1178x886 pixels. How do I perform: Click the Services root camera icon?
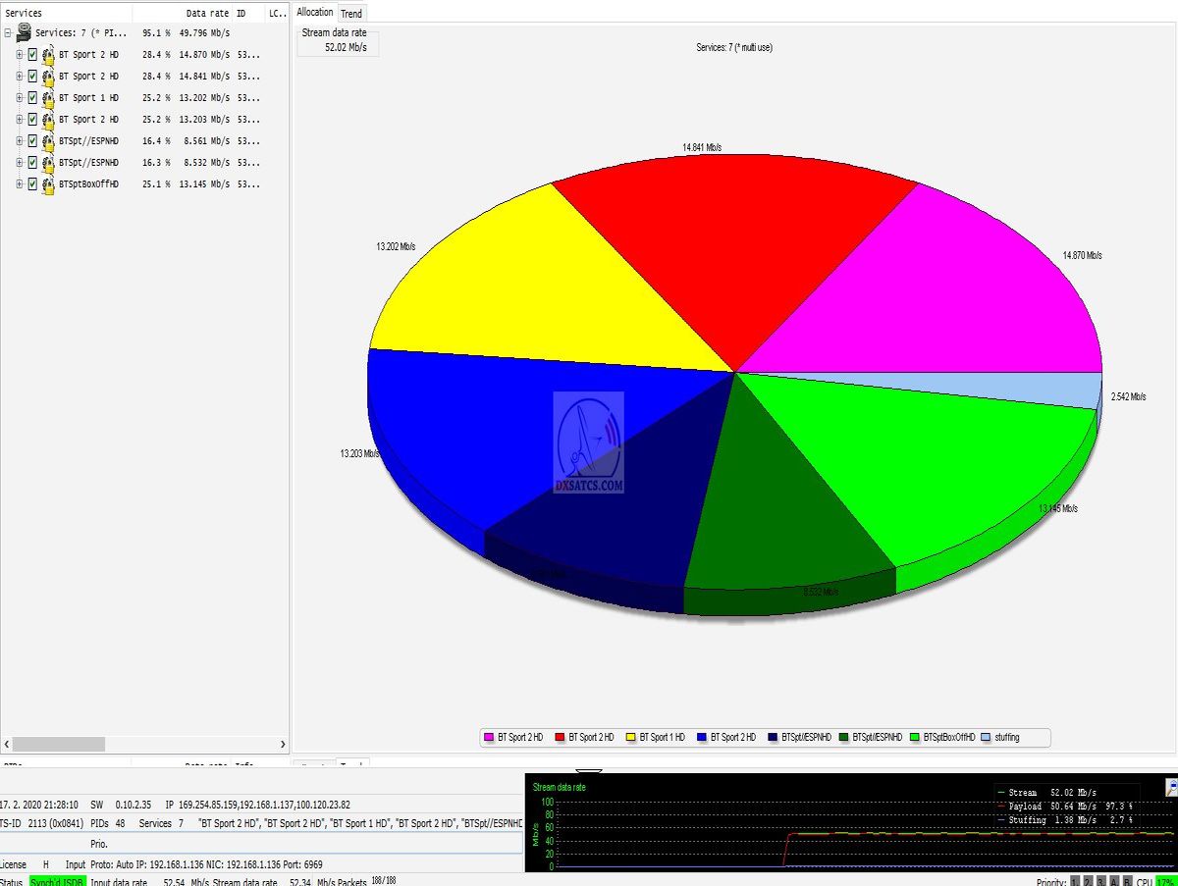tap(24, 32)
